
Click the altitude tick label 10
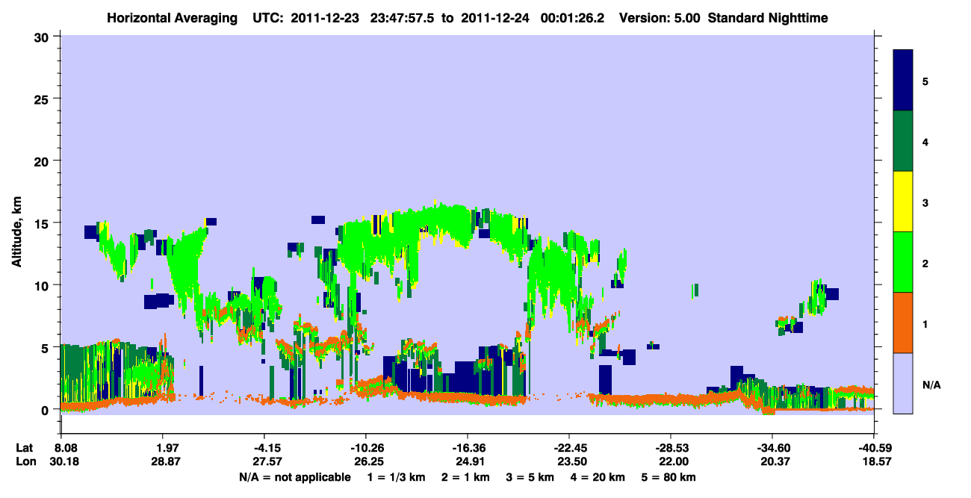[x=43, y=285]
